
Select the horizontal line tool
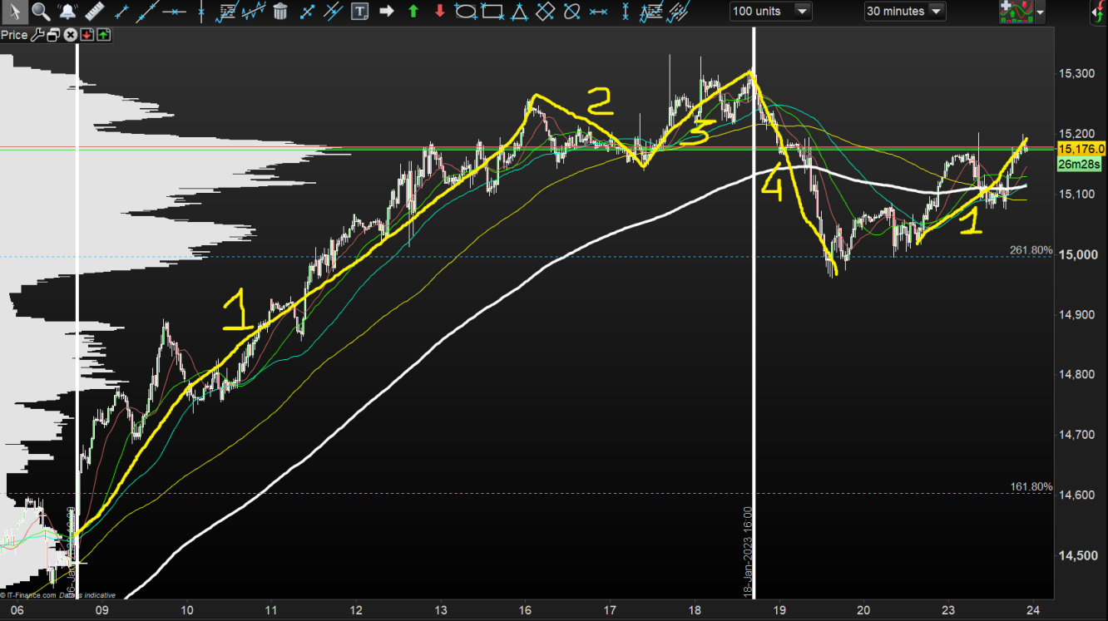coord(174,12)
